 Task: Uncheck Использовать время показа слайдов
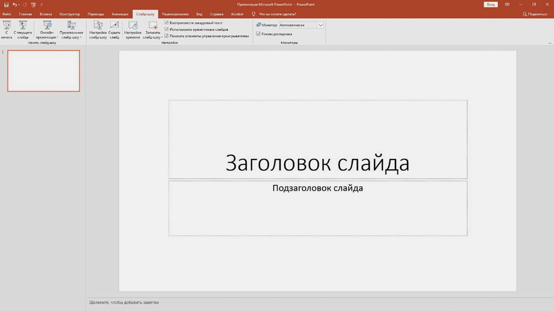pos(166,29)
